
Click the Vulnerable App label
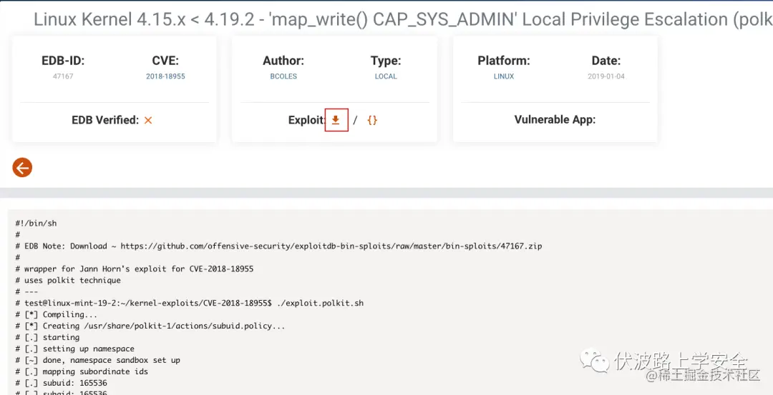pos(555,119)
